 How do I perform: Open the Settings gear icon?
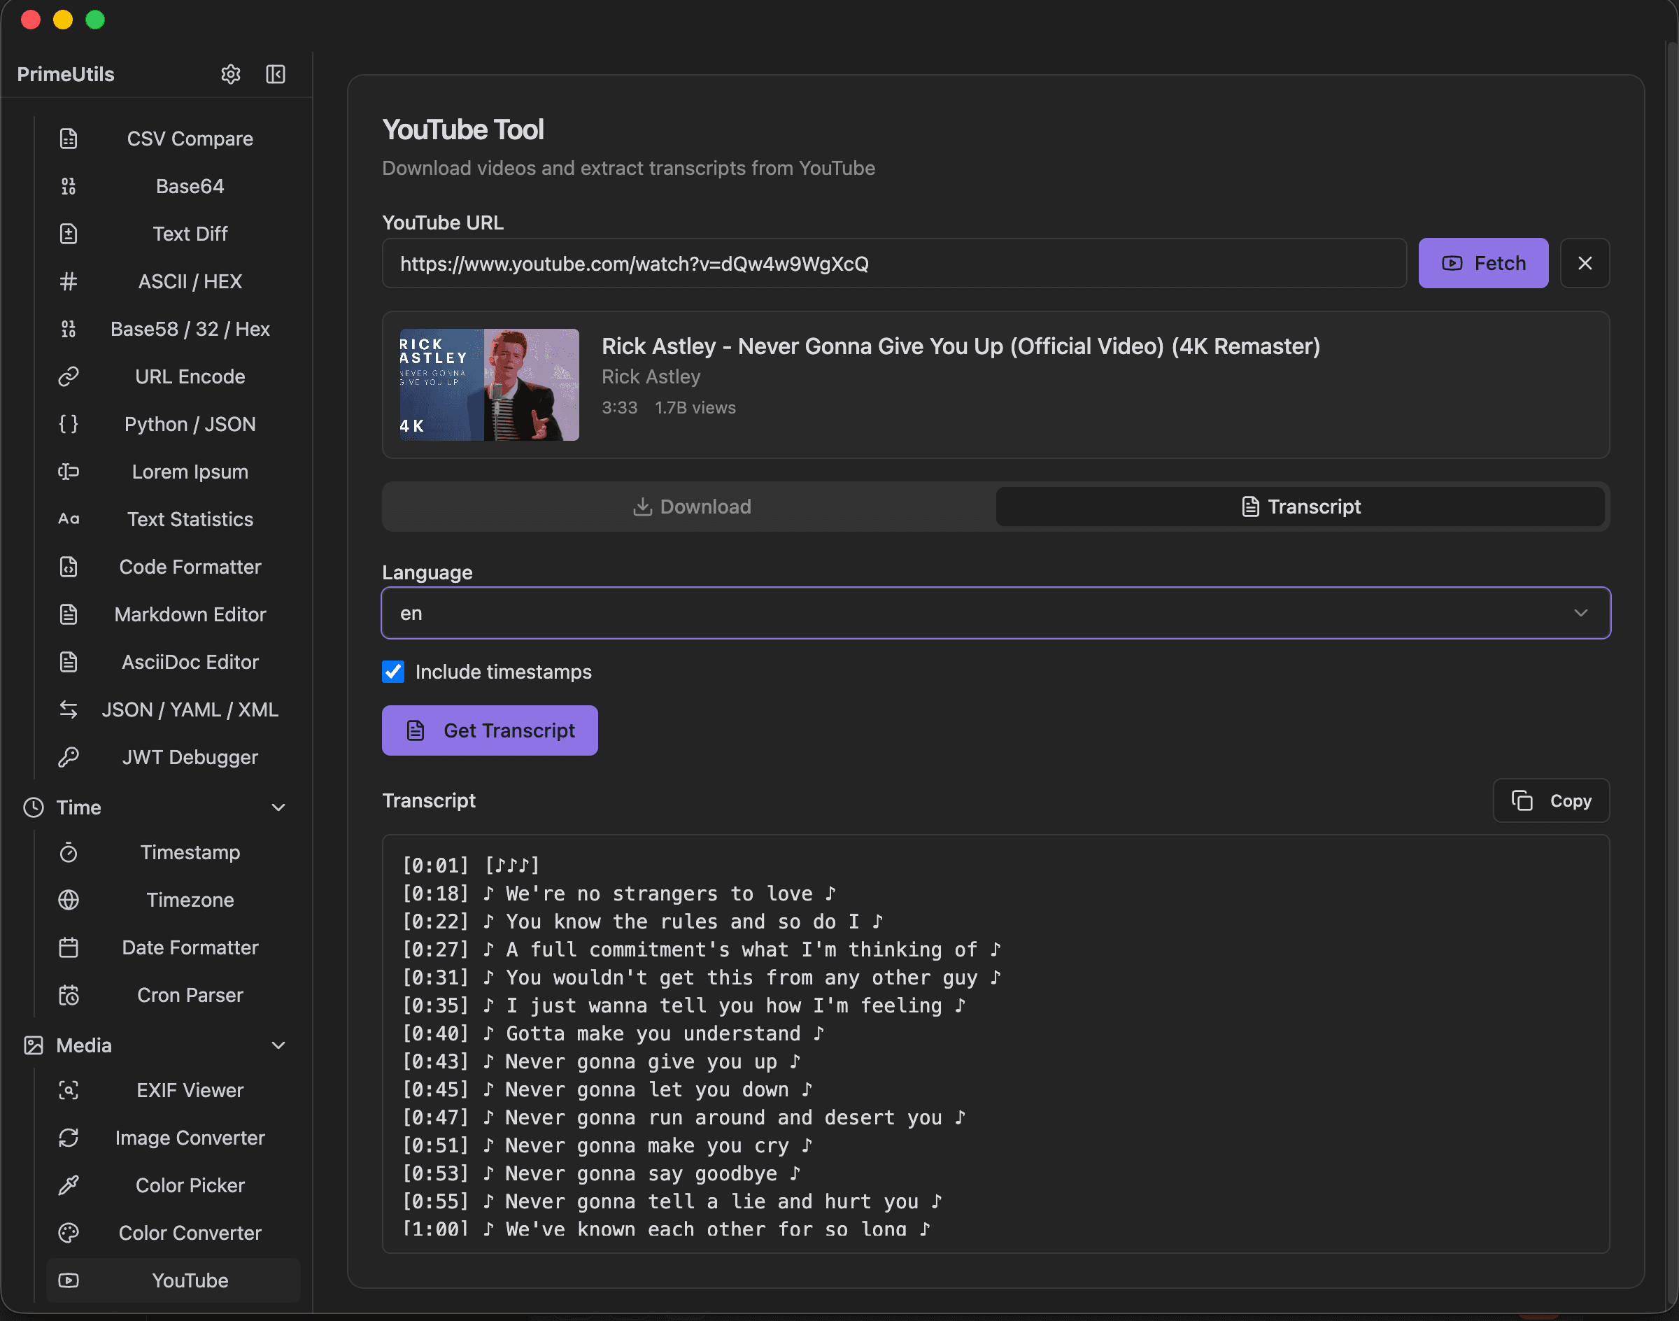(x=230, y=73)
